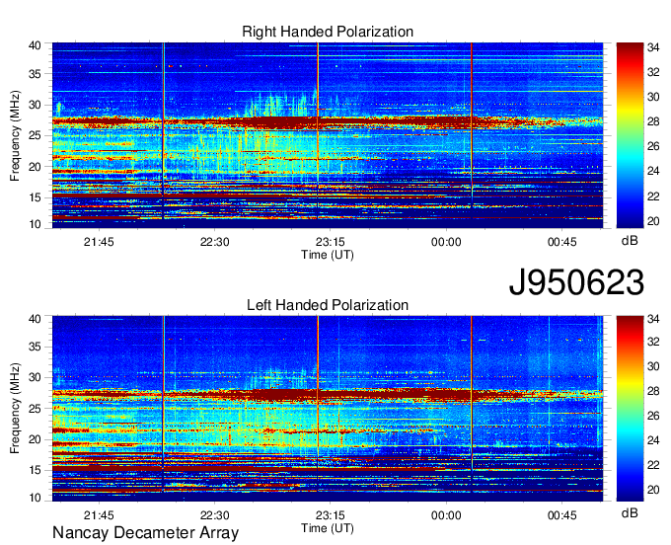Click 'Frequency (MHz)' axis label of Right Handed plot
The width and height of the screenshot is (671, 545).
[15, 135]
